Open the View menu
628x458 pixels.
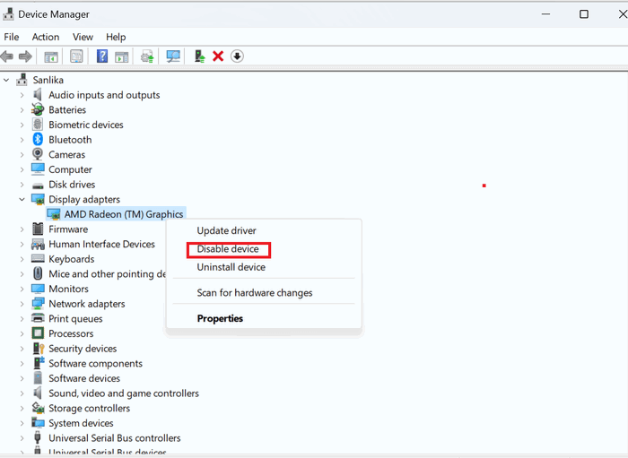click(x=83, y=37)
